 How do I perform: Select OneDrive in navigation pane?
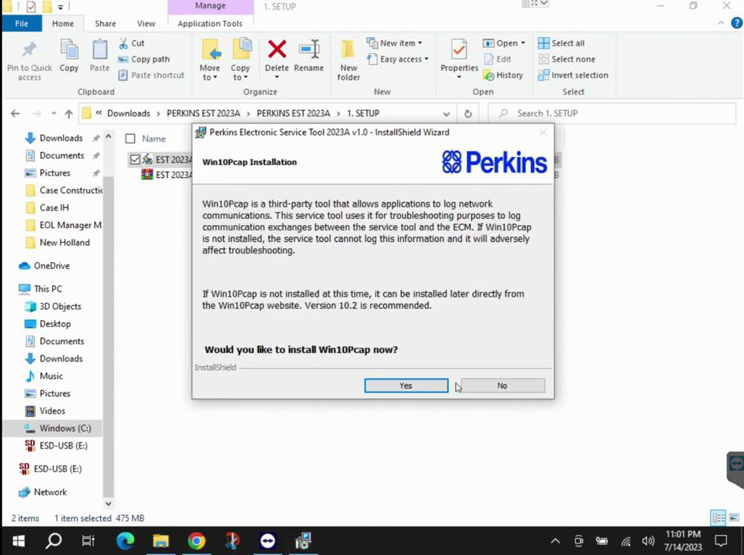pos(51,266)
